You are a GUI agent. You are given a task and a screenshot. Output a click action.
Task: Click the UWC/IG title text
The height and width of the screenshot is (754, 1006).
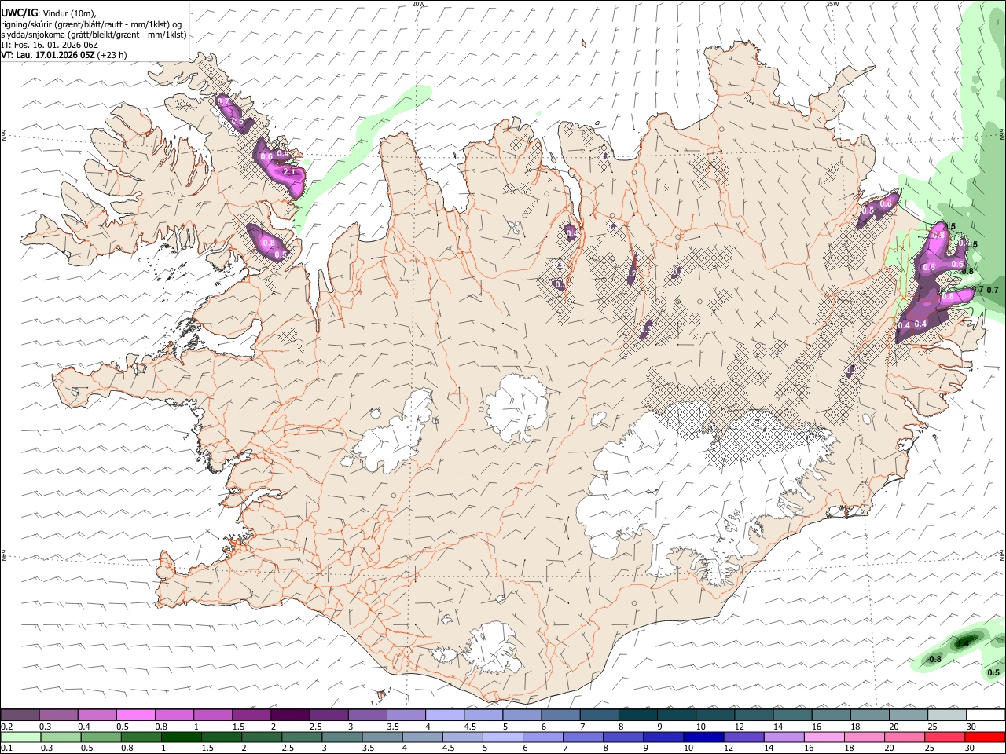tap(20, 13)
